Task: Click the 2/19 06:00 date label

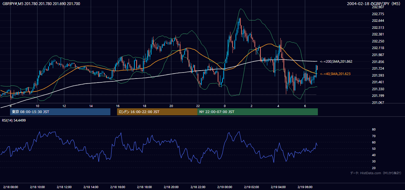Action: 305,187
